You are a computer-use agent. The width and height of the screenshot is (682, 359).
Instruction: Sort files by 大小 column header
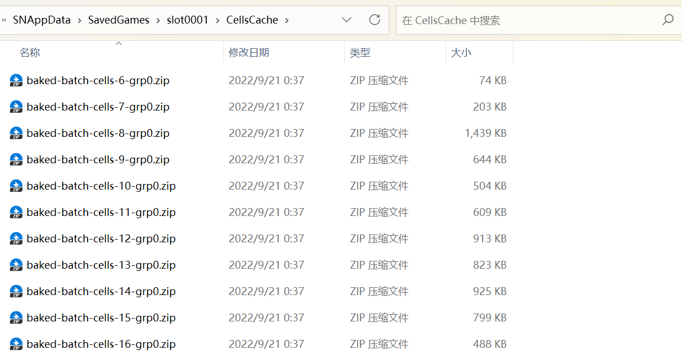tap(461, 53)
